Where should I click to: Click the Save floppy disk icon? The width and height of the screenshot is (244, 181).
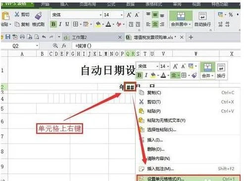pyautogui.click(x=8, y=37)
